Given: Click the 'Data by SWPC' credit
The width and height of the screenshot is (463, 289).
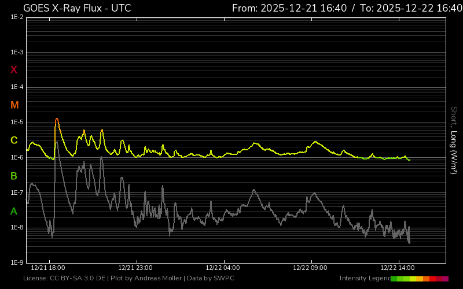Looking at the screenshot, I should pos(211,279).
